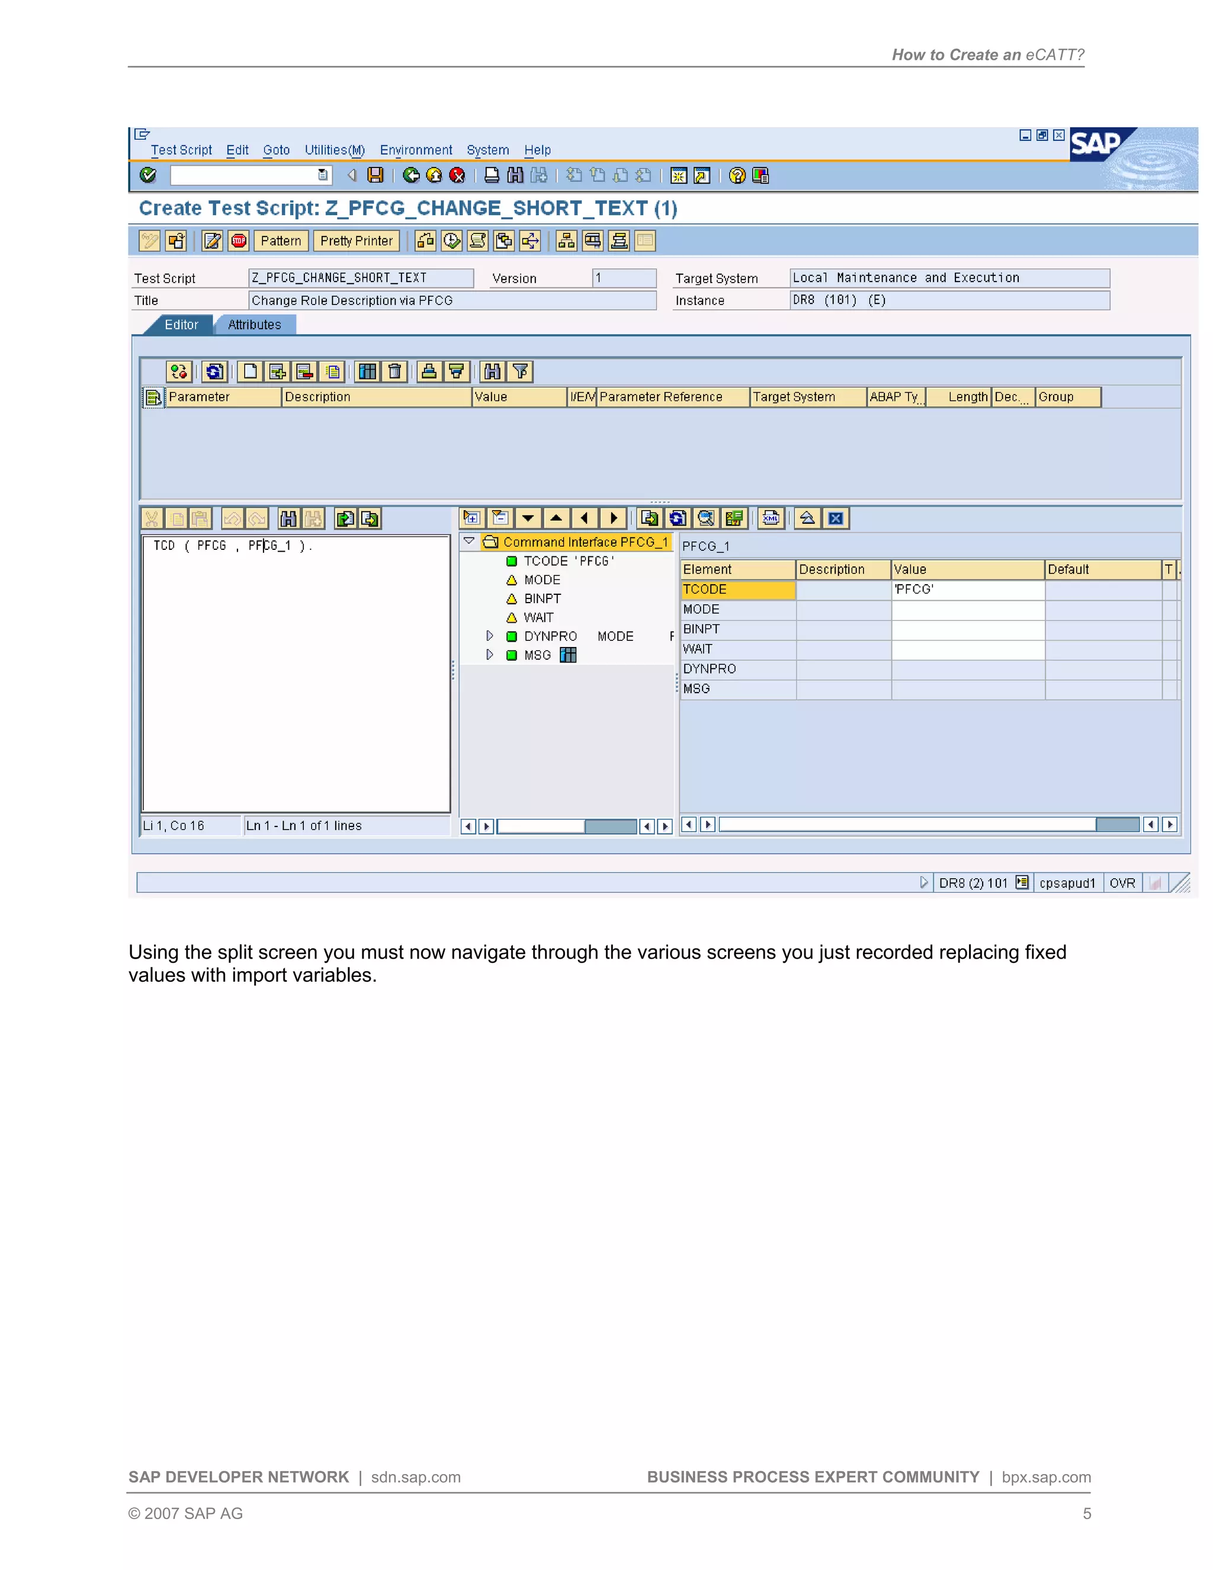
Task: Click the TCODE value cell 'PFCG'
Action: [967, 589]
